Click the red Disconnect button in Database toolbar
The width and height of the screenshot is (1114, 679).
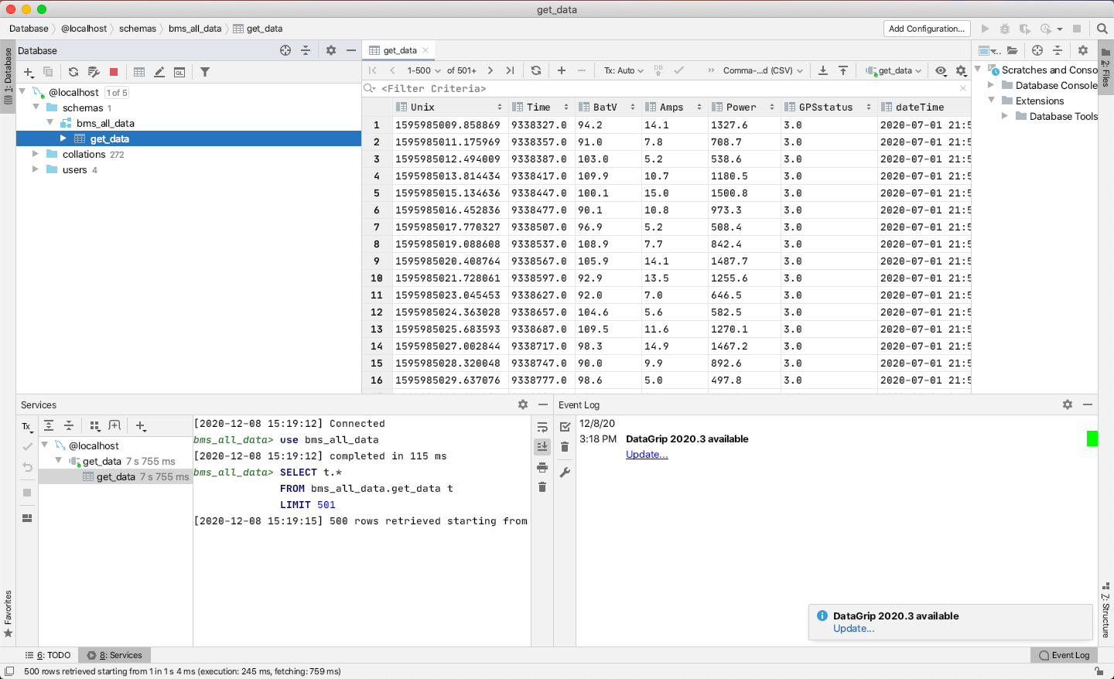tap(114, 72)
